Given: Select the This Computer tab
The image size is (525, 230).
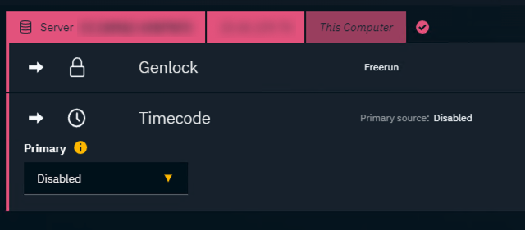Looking at the screenshot, I should (356, 27).
